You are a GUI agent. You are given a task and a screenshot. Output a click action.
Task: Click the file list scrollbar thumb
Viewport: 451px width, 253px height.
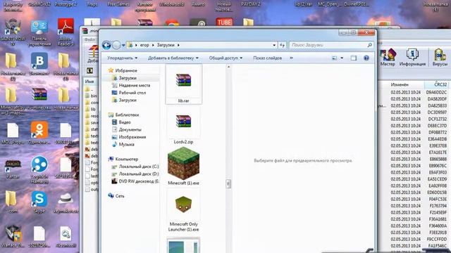click(x=228, y=183)
